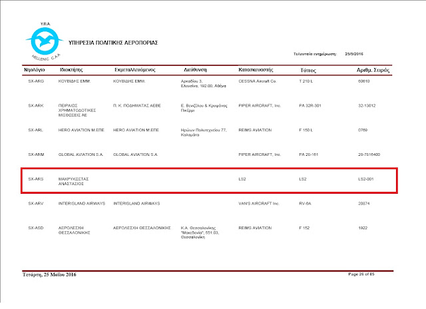Image resolution: width=426 pixels, height=309 pixels.
Task: Click single-line operator 'ΑΕΡΟΛΕΣΧΗ ΘΕΣΣΑΛΟΝΙΚΗΣ'
Action: click(x=142, y=228)
